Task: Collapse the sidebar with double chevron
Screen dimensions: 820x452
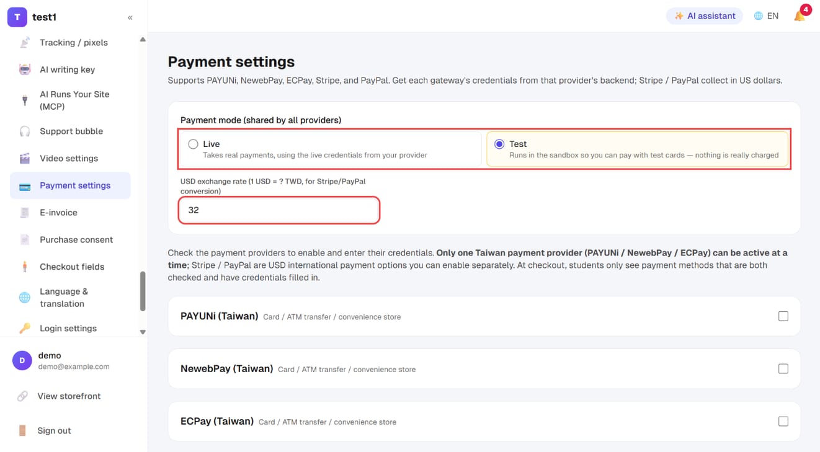Action: click(x=130, y=17)
